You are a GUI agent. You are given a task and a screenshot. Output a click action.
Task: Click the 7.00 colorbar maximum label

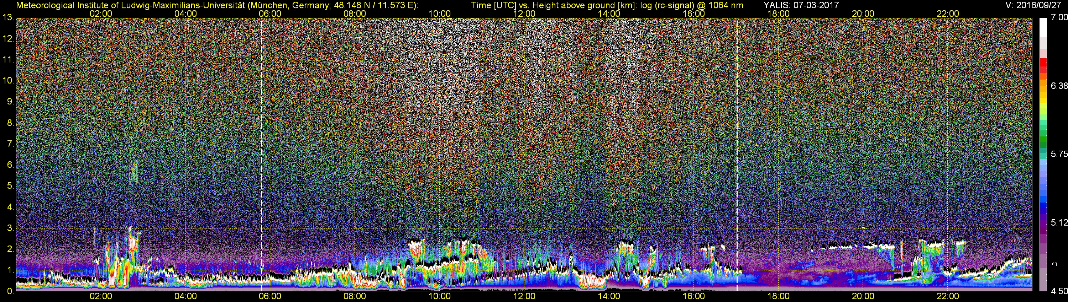click(x=1059, y=17)
